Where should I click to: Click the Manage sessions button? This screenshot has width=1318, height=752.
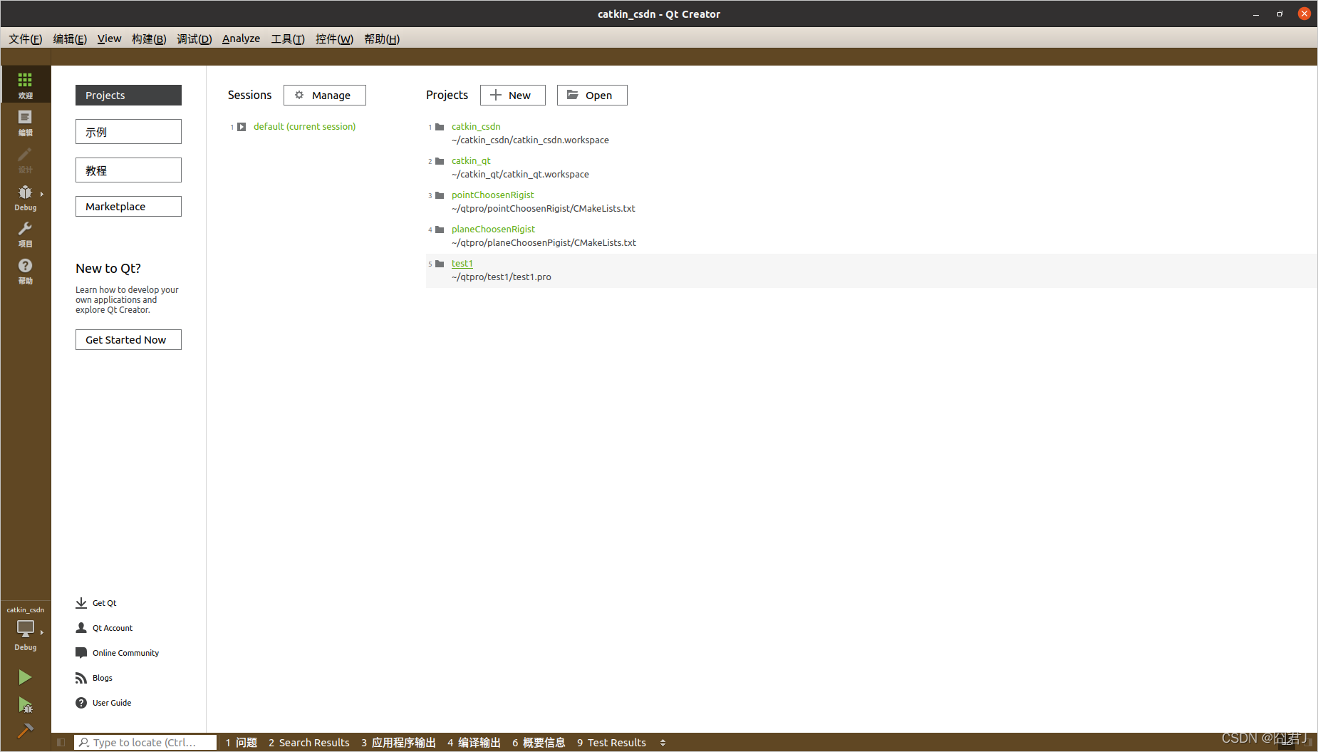tap(324, 96)
